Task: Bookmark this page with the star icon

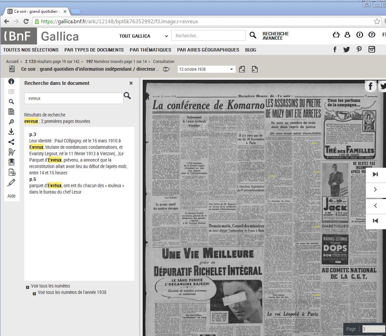Action: 377,22
